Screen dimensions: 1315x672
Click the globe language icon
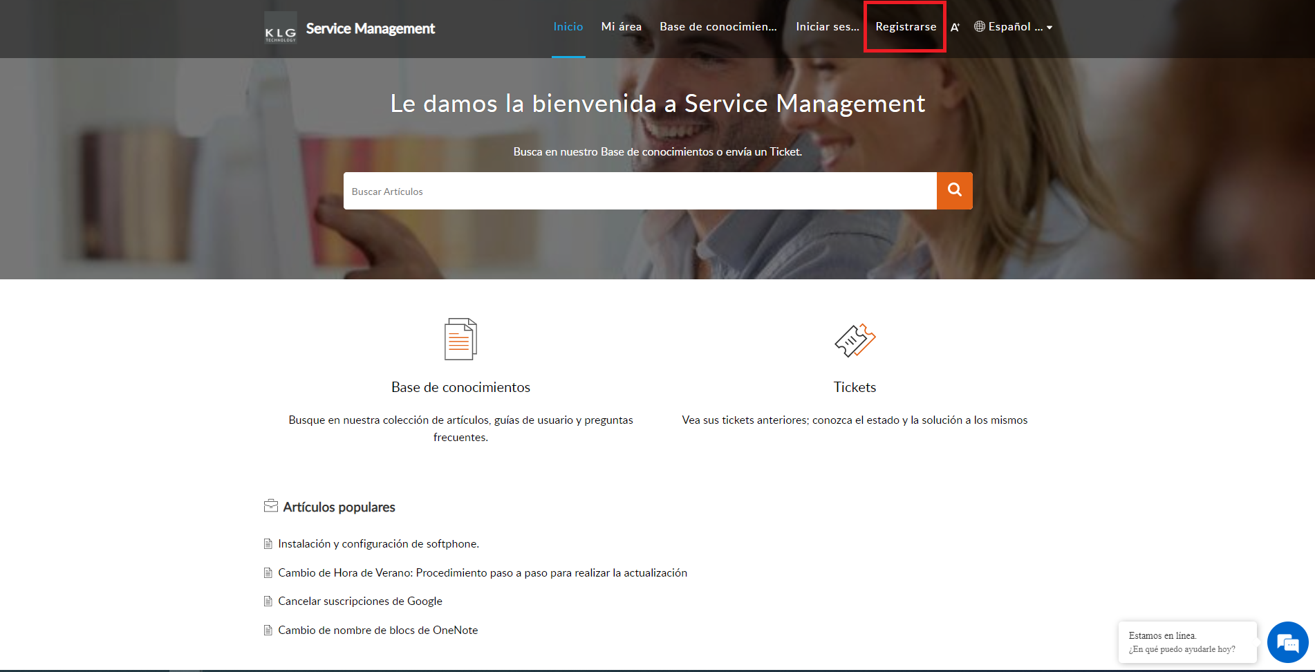click(980, 27)
